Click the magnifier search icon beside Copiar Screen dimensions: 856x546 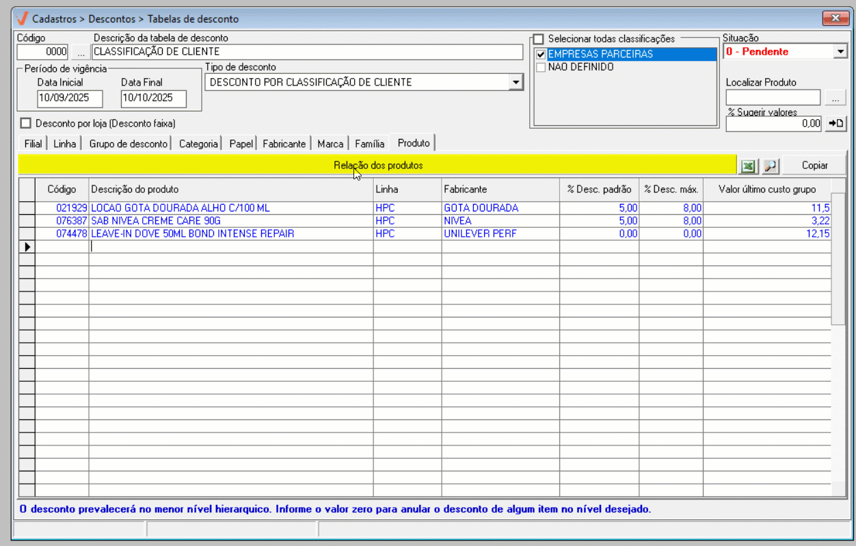tap(770, 166)
